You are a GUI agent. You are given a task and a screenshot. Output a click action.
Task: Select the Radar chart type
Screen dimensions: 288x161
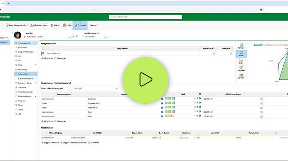click(241, 54)
